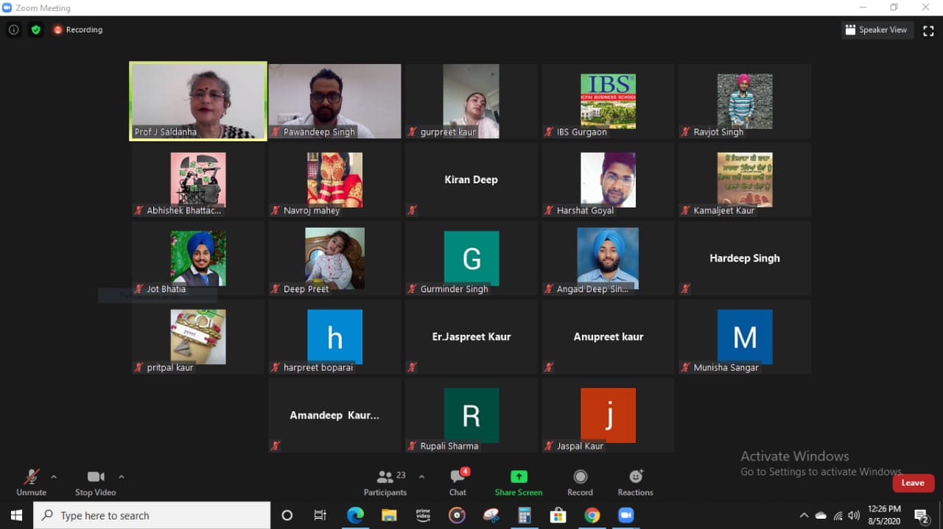Expand audio options arrow beside Unmute
The height and width of the screenshot is (529, 943).
click(x=54, y=477)
